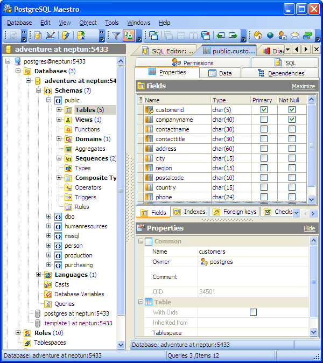Image resolution: width=323 pixels, height=363 pixels.
Task: Click the Casts icon in tree
Action: [x=48, y=284]
